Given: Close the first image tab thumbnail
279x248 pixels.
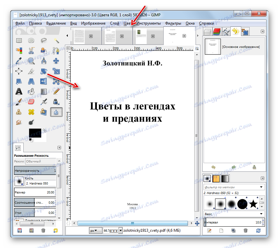Looking at the screenshot, I should pos(91,36).
